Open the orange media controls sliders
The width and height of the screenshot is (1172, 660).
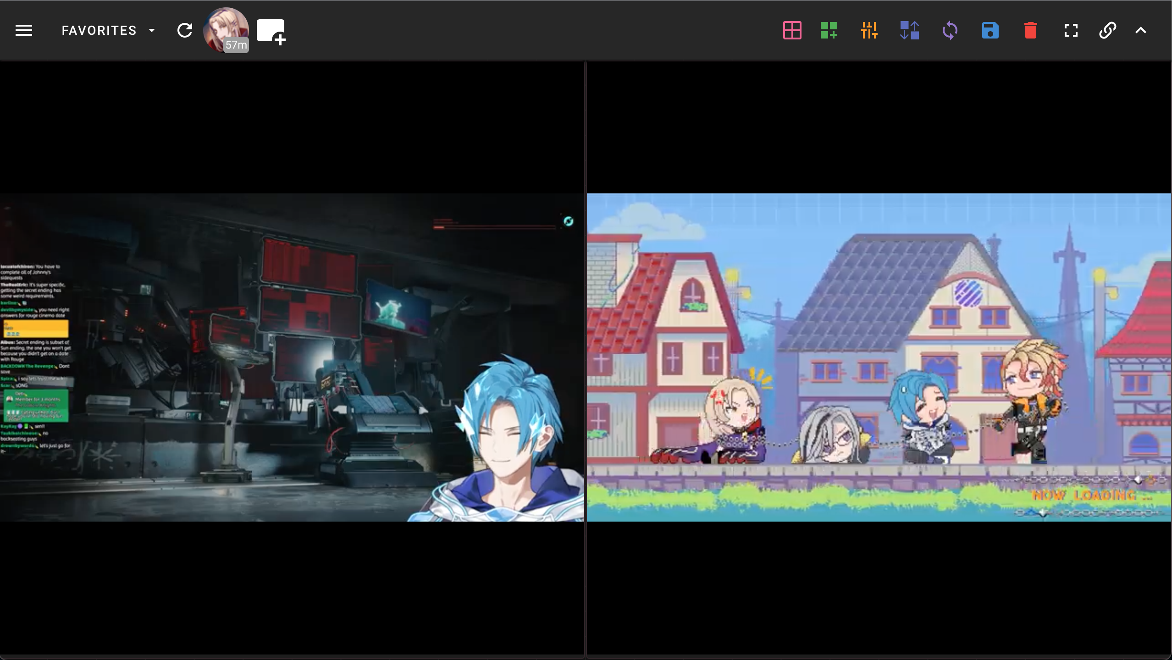[869, 31]
